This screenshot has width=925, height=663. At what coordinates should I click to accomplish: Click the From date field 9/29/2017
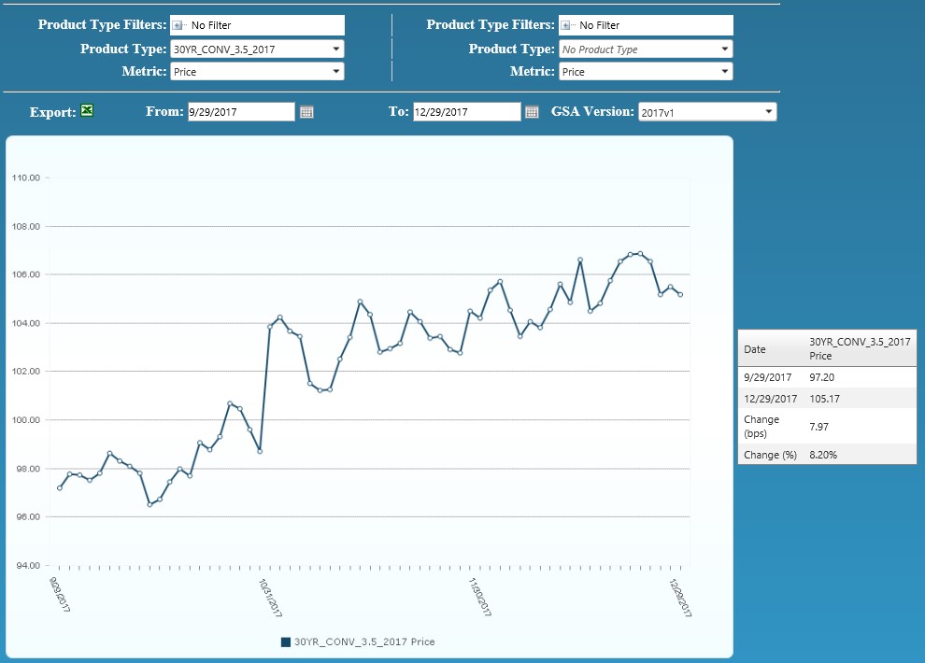pos(241,112)
